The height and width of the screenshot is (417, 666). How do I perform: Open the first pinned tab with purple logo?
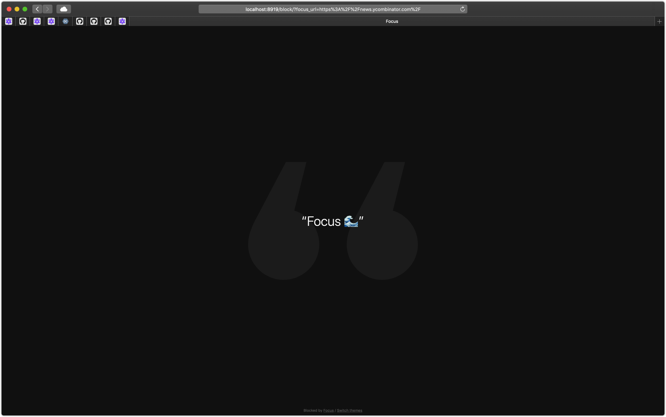[9, 21]
